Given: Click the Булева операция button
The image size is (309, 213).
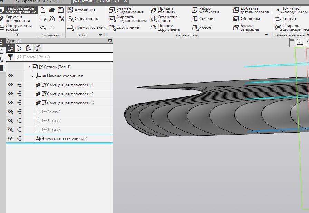Looking at the screenshot, I should point(247,27).
